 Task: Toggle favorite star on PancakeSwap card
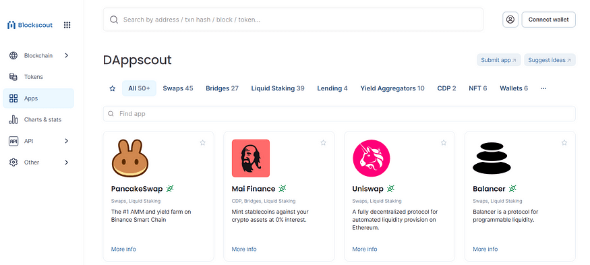[203, 143]
